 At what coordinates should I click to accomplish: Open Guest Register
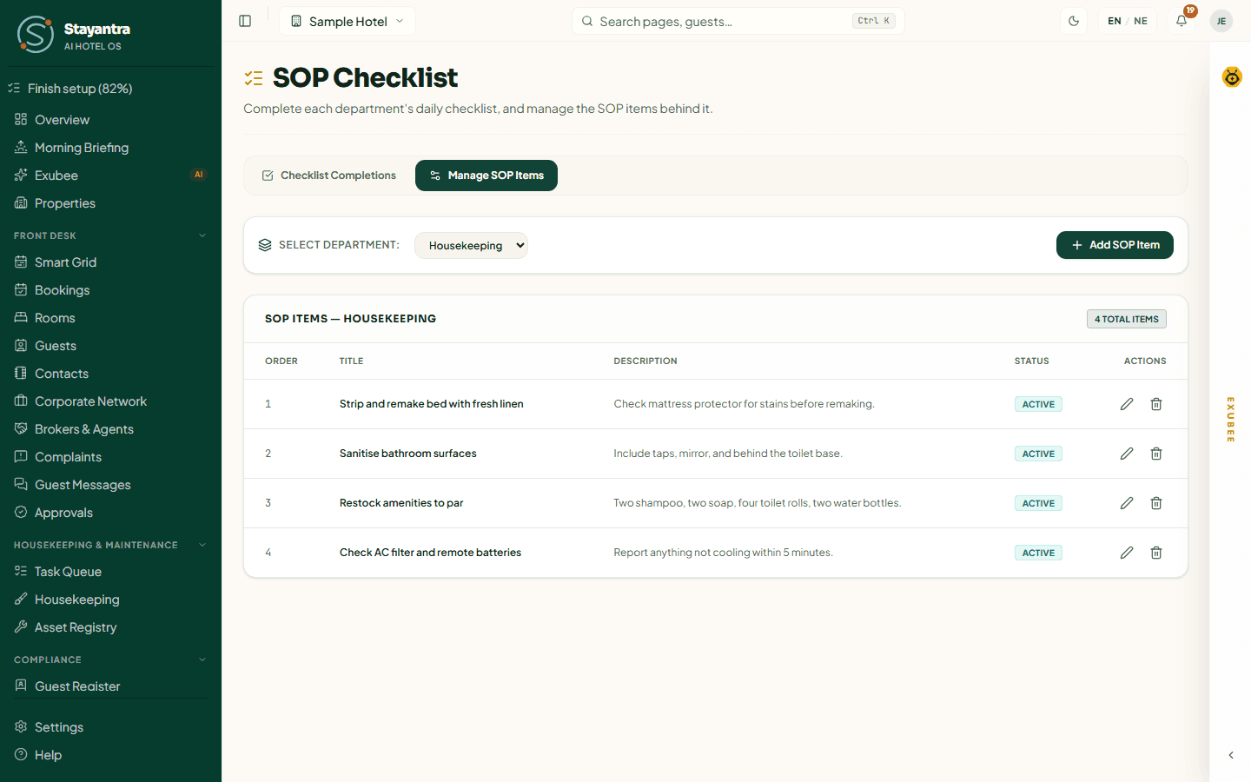110,686
